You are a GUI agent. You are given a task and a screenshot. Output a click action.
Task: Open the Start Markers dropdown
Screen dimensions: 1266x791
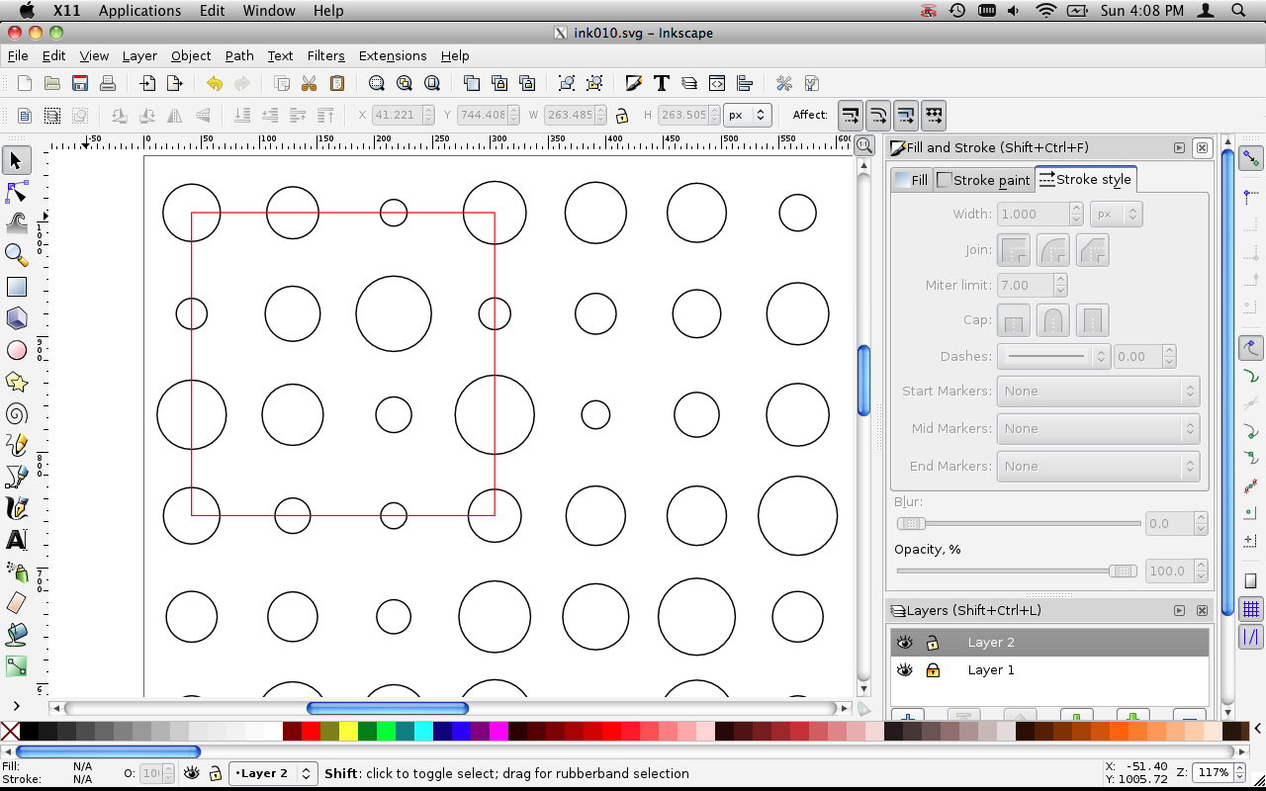(x=1098, y=392)
